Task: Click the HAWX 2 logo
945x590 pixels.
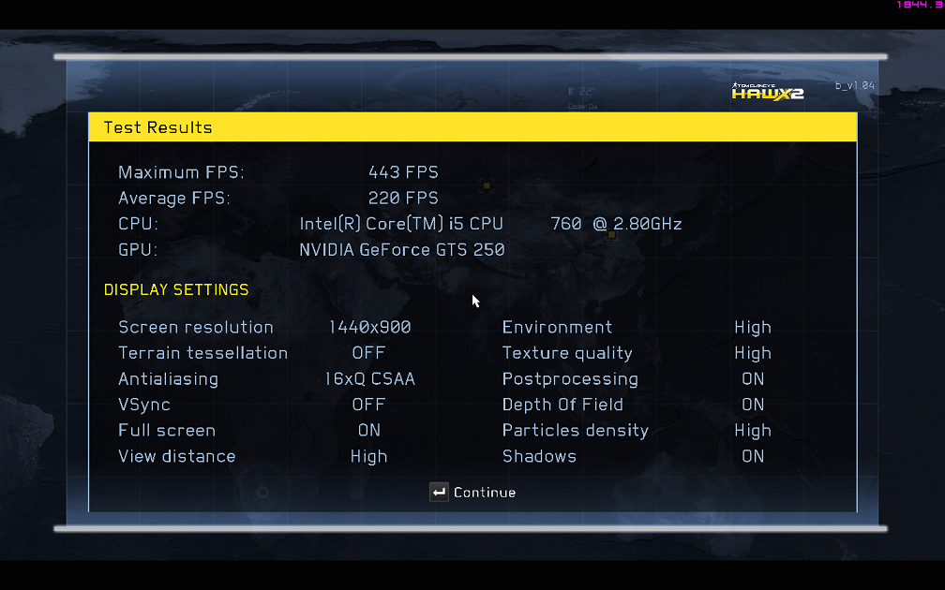Action: click(767, 92)
